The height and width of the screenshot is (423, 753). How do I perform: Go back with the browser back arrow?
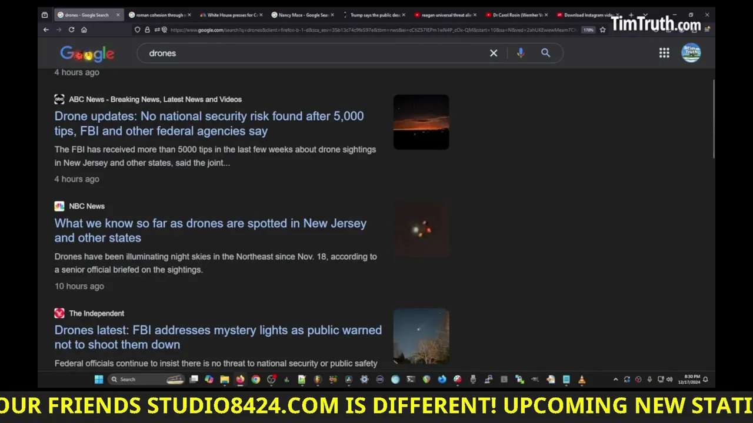[x=46, y=29]
